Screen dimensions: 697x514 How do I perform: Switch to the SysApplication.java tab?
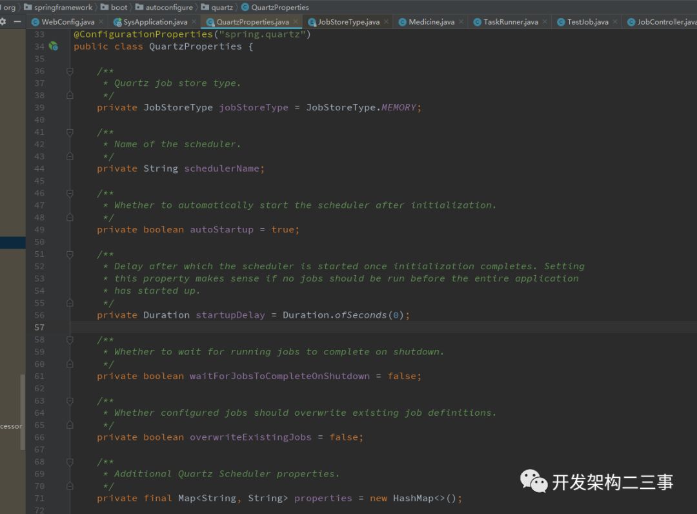(x=155, y=21)
